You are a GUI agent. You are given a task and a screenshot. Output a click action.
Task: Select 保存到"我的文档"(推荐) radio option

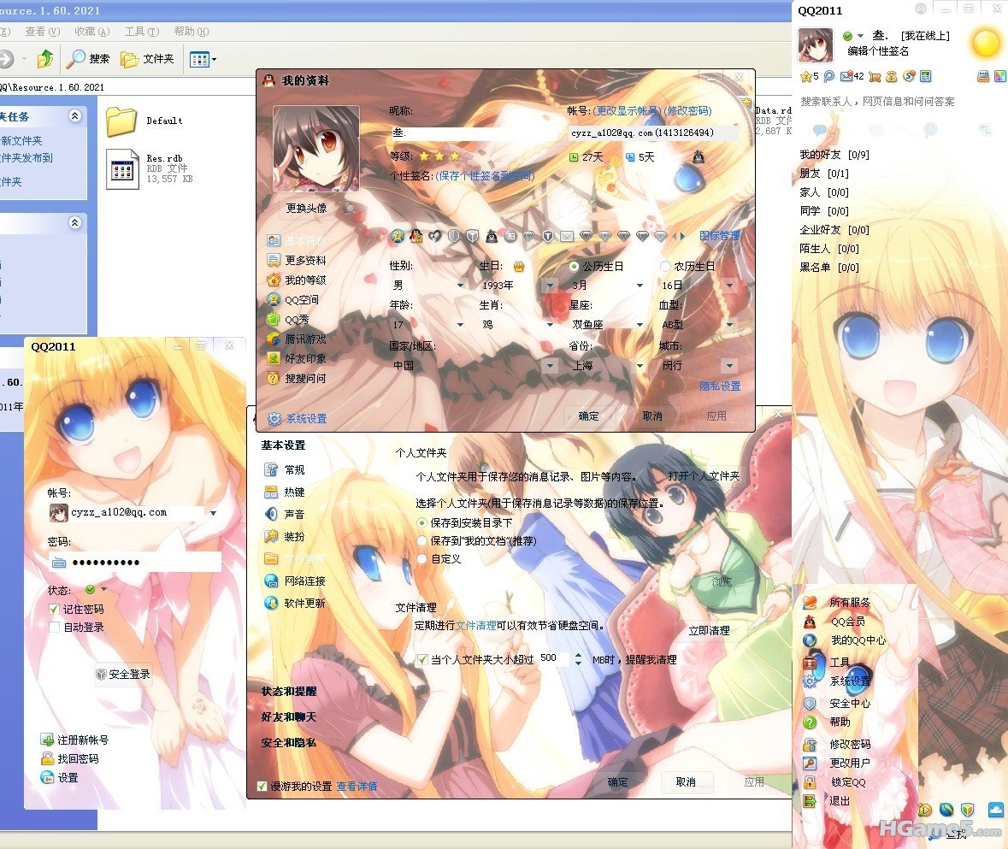tap(421, 540)
